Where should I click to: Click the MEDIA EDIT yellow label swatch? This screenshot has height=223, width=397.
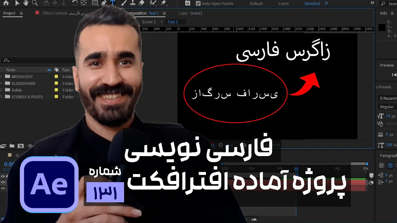pyautogui.click(x=56, y=77)
